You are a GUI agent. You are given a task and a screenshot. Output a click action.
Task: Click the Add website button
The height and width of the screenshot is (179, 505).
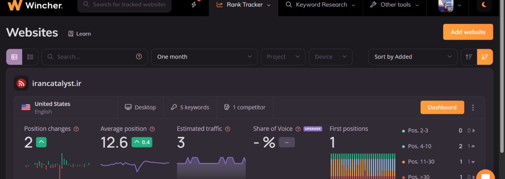(x=468, y=32)
